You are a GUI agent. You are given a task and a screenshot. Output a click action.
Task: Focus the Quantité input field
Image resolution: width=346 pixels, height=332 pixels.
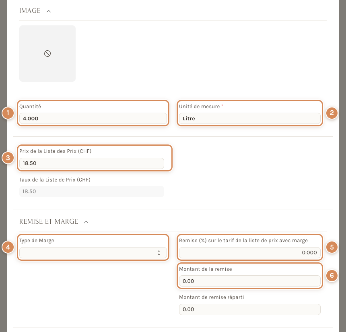coord(93,119)
